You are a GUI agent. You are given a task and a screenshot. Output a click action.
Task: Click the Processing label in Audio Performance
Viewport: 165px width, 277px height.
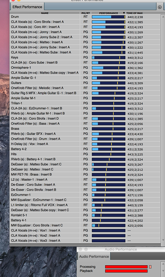click(87, 266)
